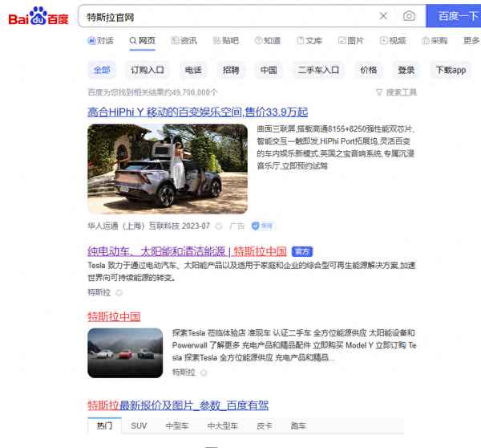Expand the 更多 menu
The image size is (481, 448).
(x=471, y=41)
